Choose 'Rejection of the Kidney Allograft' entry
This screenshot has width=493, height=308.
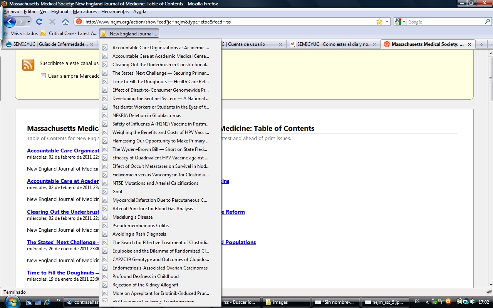click(x=160, y=285)
